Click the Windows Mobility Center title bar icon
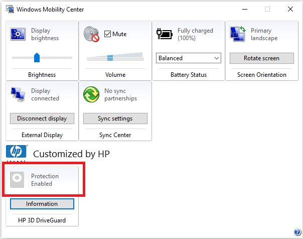Viewport: 303px width, 239px height. (10, 9)
